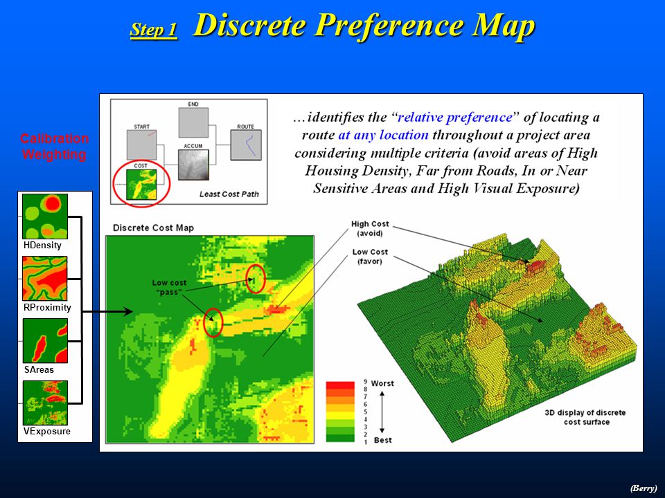Click the COST map box in flowchart
665x498 pixels.
[141, 185]
